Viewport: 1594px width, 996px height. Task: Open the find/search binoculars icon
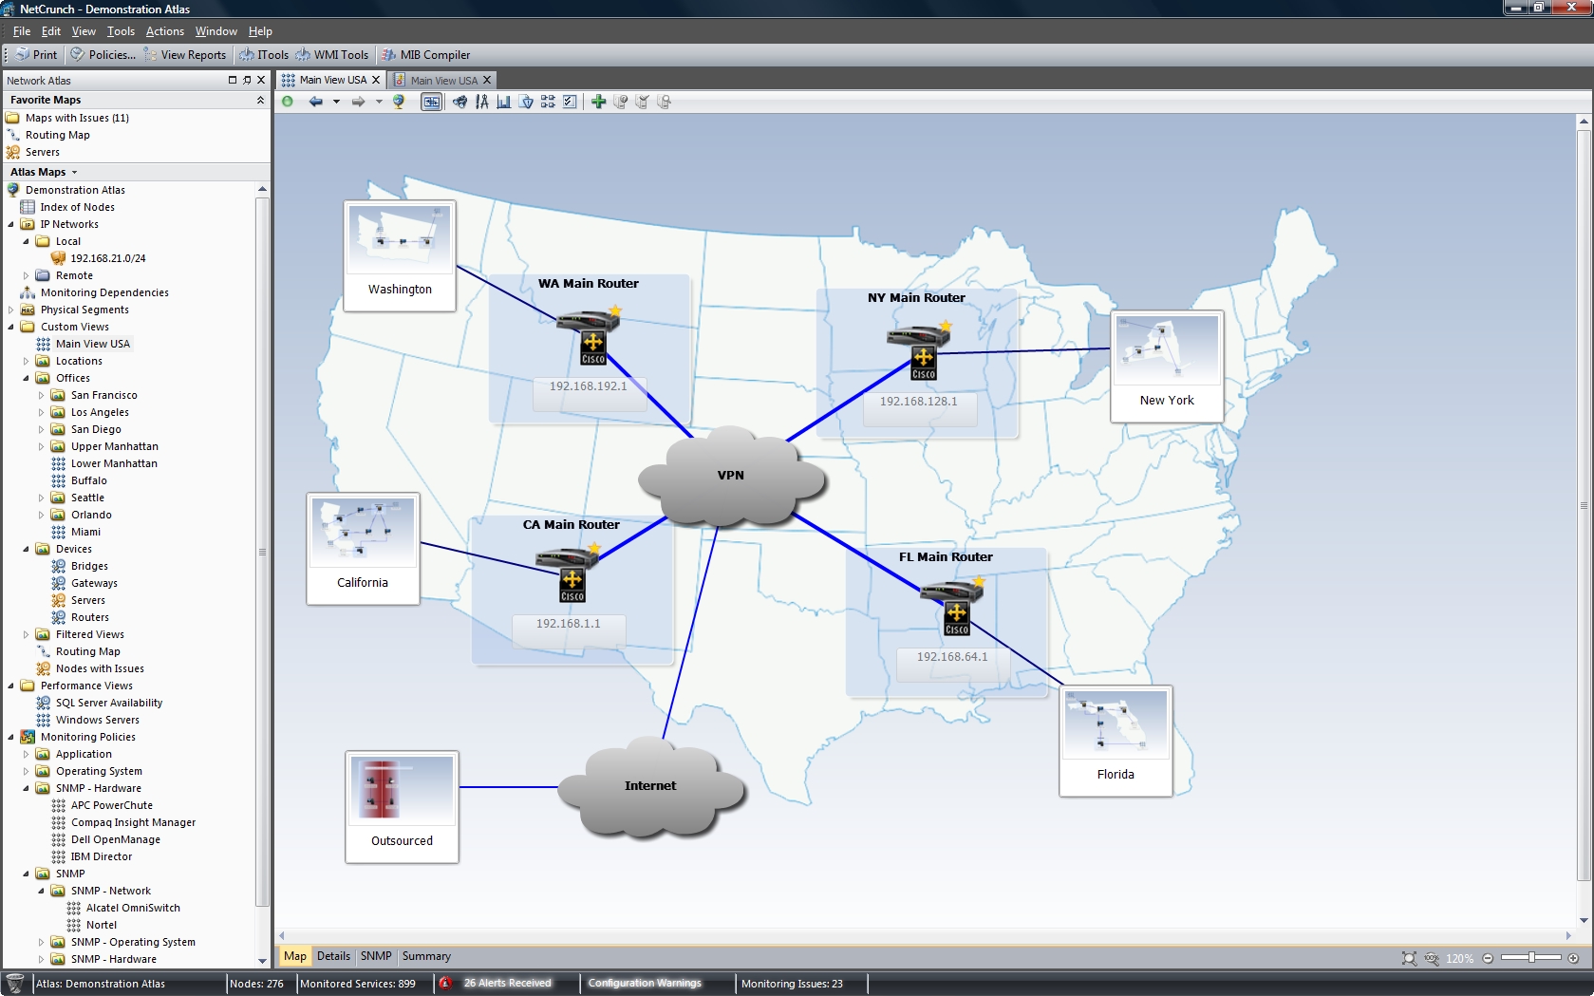pos(459,102)
